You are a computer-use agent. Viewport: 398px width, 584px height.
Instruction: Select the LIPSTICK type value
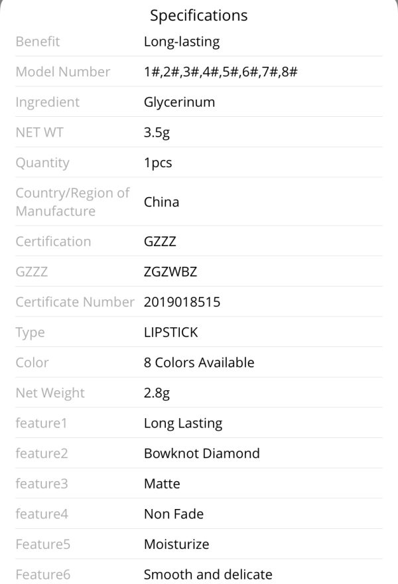(171, 332)
